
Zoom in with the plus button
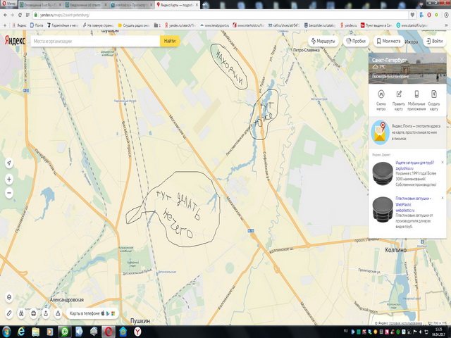tap(9, 180)
